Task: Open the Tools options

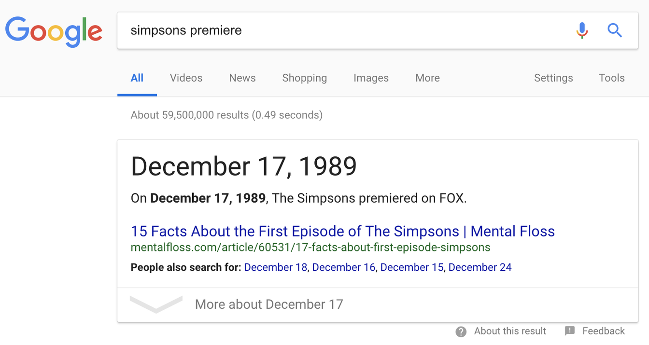Action: (x=611, y=78)
